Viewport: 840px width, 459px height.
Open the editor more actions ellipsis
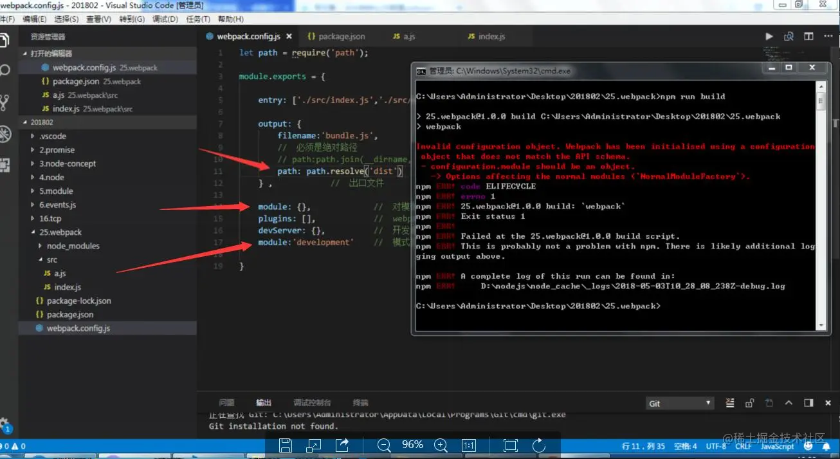pos(828,37)
